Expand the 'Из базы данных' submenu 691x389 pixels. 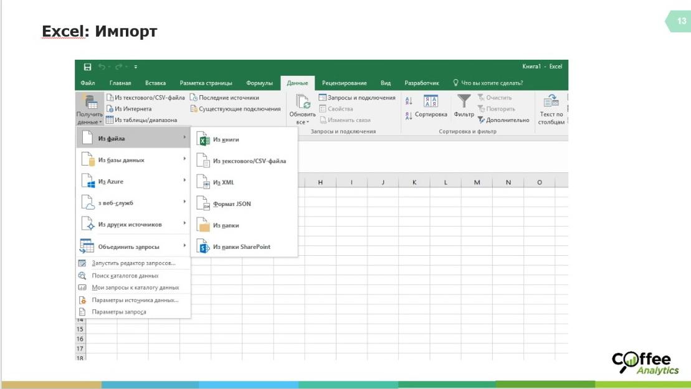pyautogui.click(x=132, y=160)
